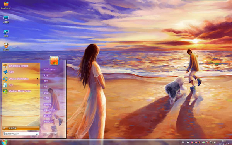This screenshot has height=145, width=232.
Task: Click the Show Desktop strip at taskbar end
Action: [231, 142]
